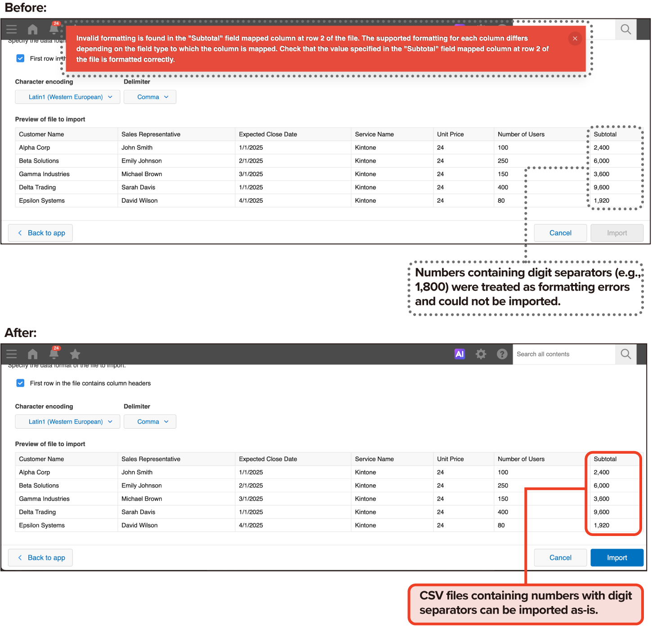Click Cancel in the After screenshot
Screen dimensions: 670x638
pyautogui.click(x=560, y=558)
